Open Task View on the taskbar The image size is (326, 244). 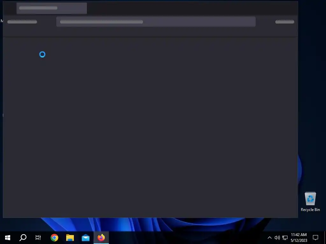(38, 238)
